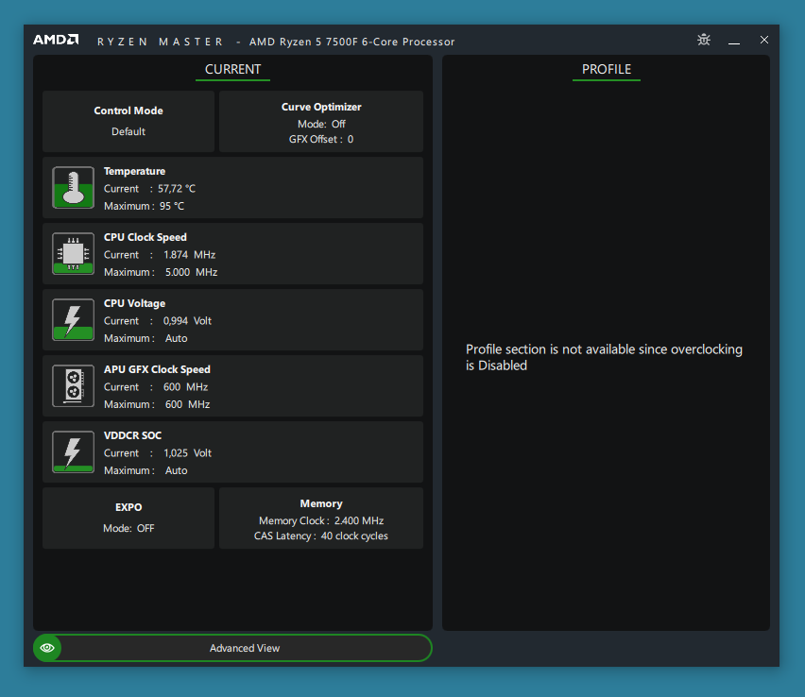Click the CPU Voltage lightning bolt icon

point(73,320)
